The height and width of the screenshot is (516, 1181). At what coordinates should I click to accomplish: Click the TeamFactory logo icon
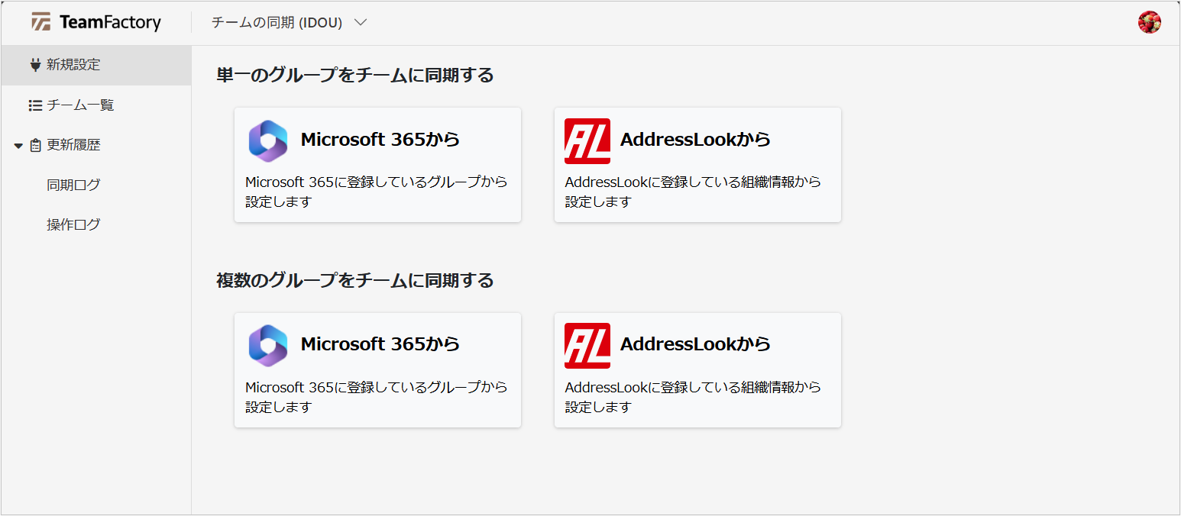[x=41, y=22]
